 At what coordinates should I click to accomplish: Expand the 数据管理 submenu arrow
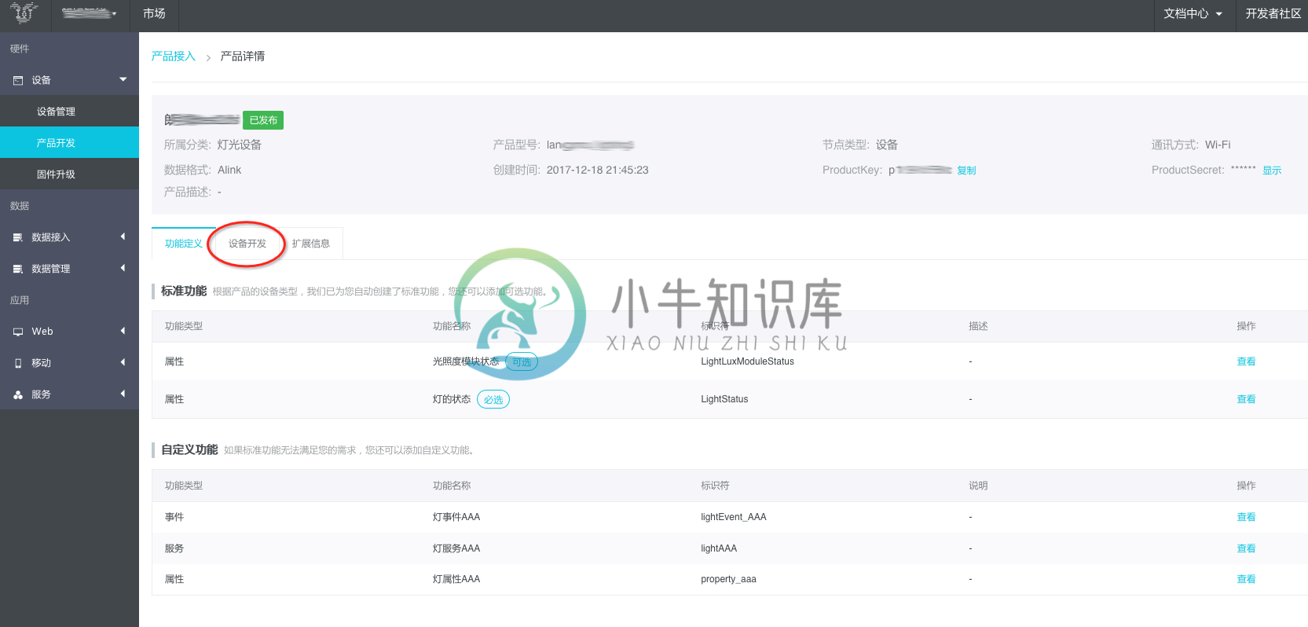point(123,268)
